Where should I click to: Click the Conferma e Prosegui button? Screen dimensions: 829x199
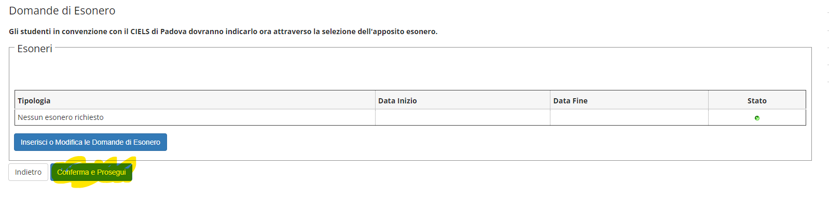[x=91, y=172]
